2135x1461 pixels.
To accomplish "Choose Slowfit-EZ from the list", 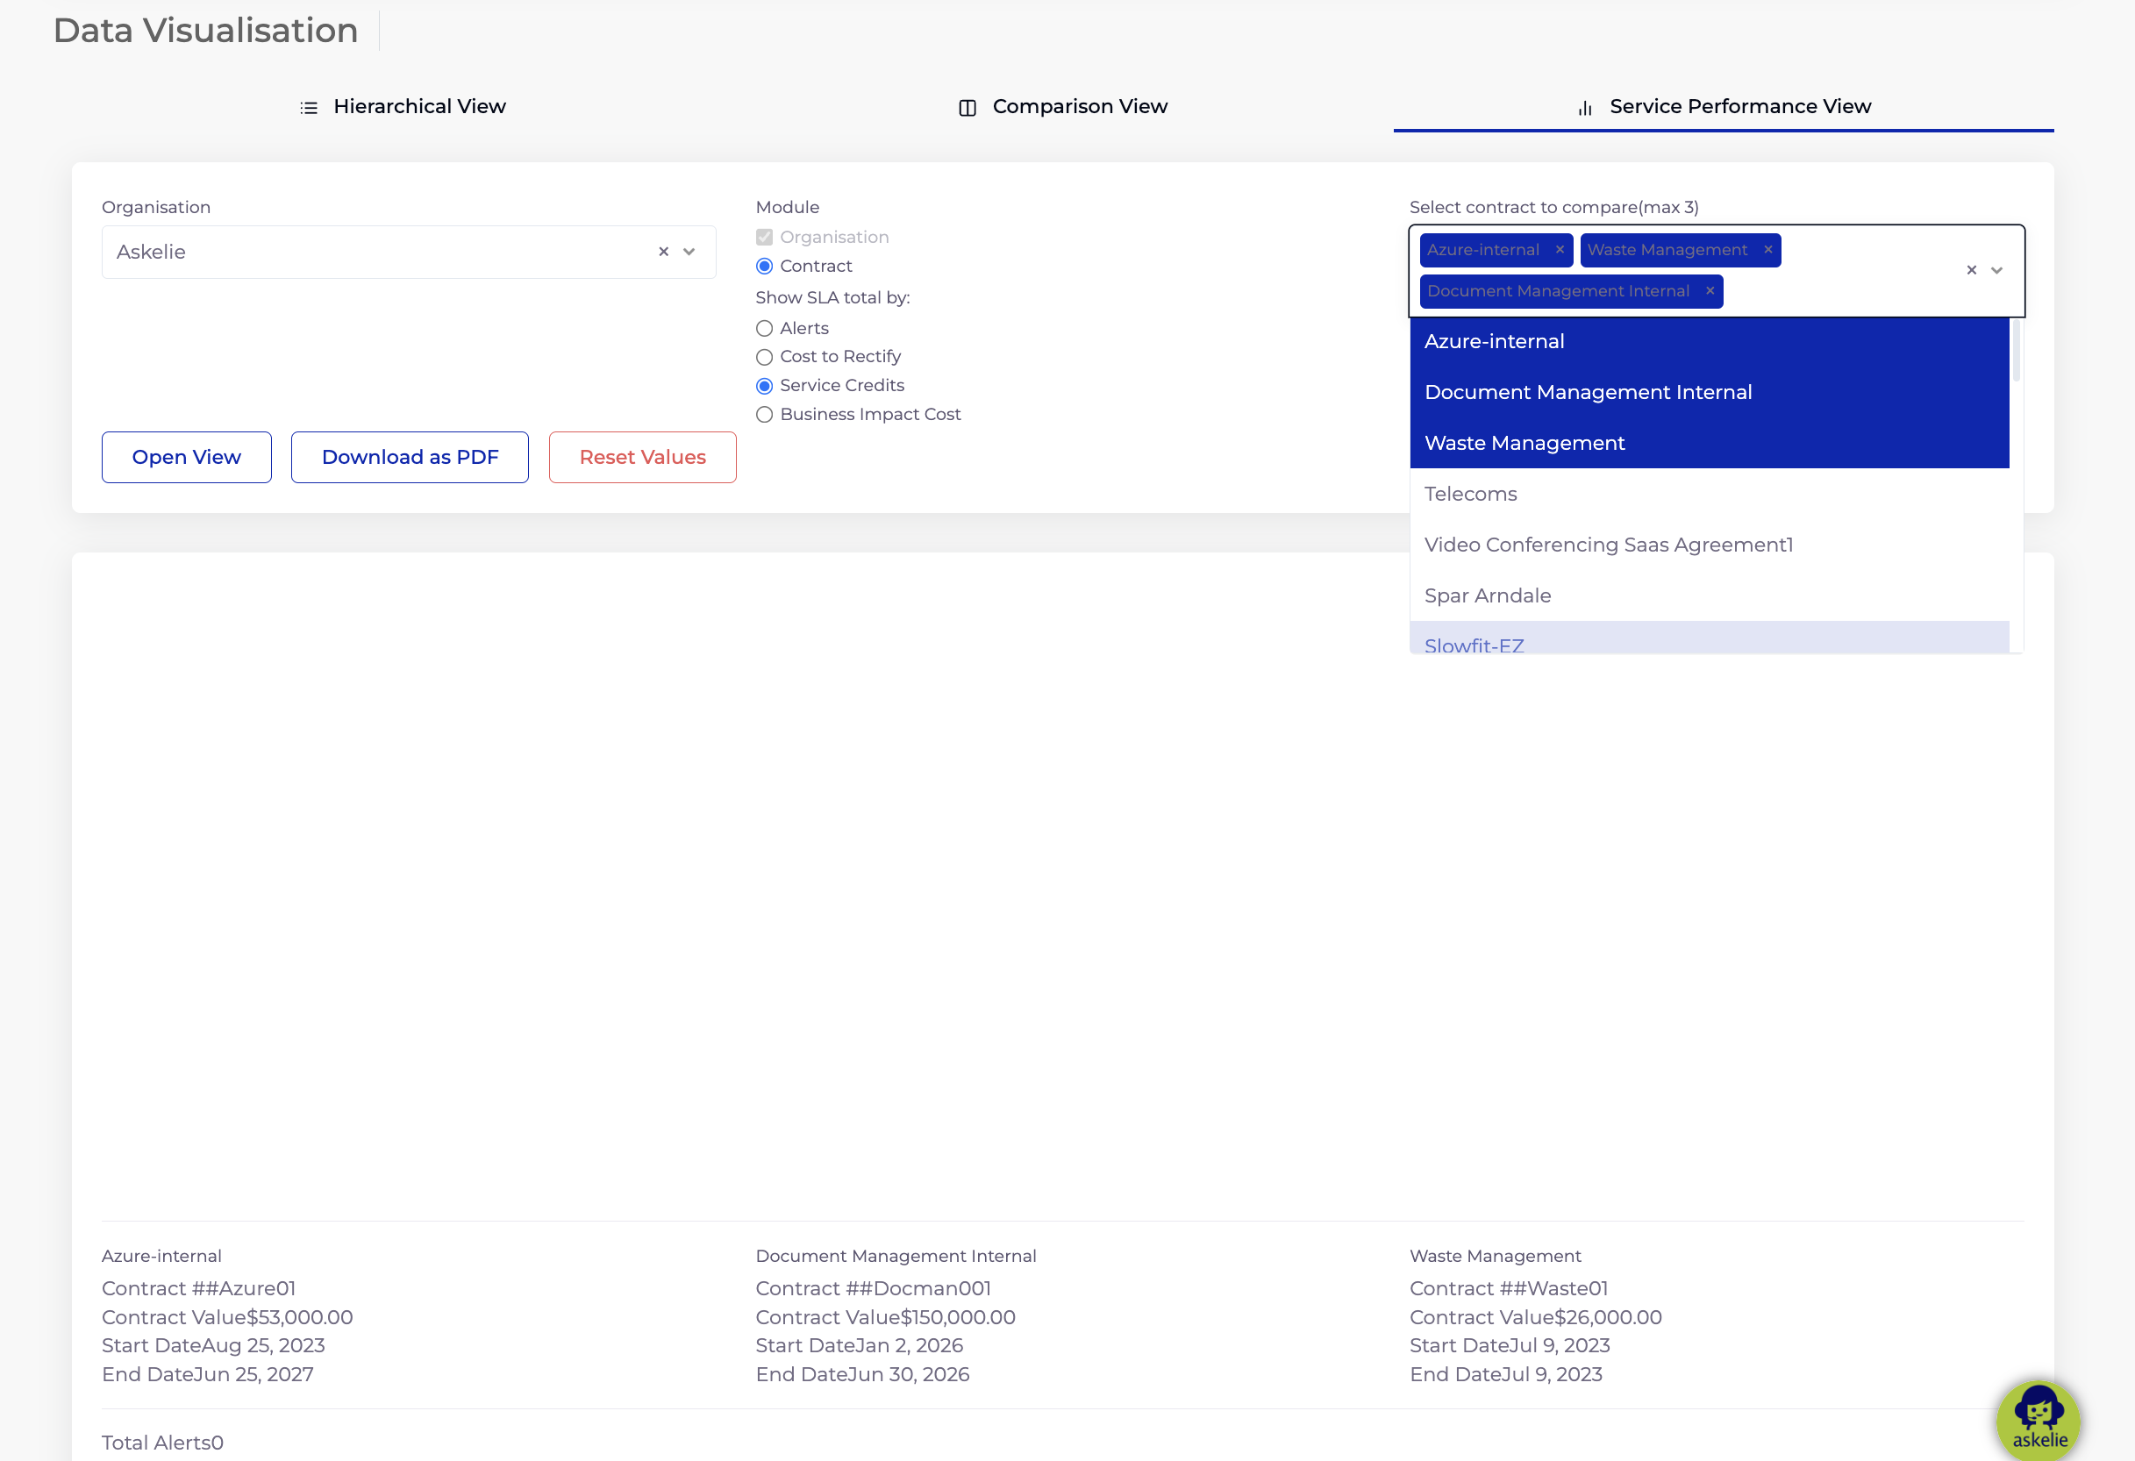I will [x=1710, y=639].
